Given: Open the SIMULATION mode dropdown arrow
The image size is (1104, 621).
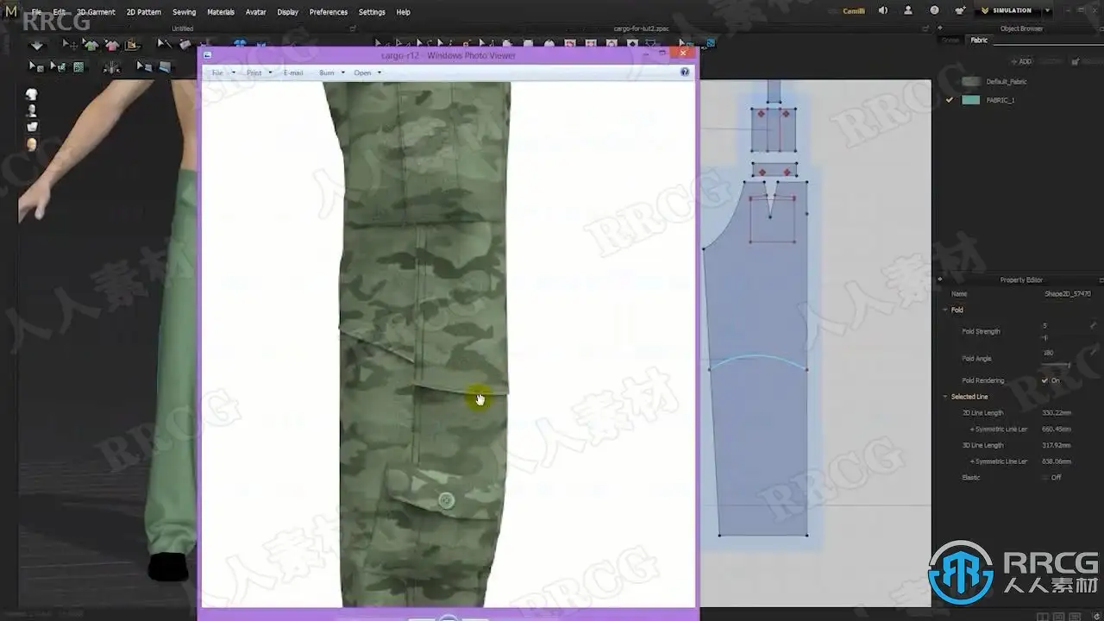Looking at the screenshot, I should click(x=1048, y=10).
